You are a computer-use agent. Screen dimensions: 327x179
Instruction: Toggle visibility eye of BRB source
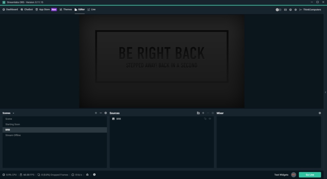[210, 119]
